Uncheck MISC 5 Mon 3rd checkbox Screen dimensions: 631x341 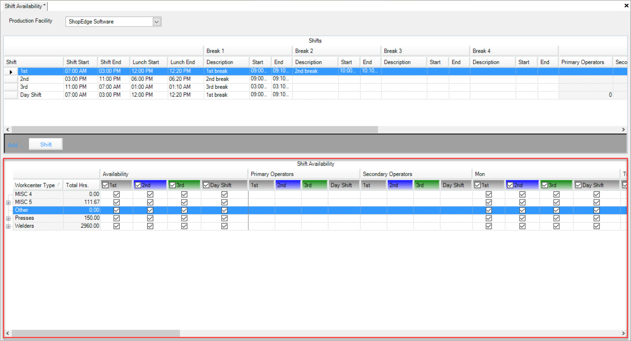pos(556,202)
